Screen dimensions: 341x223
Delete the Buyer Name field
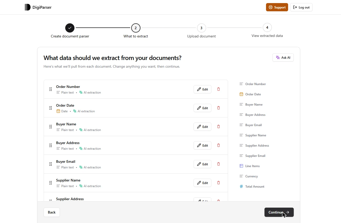tap(219, 127)
